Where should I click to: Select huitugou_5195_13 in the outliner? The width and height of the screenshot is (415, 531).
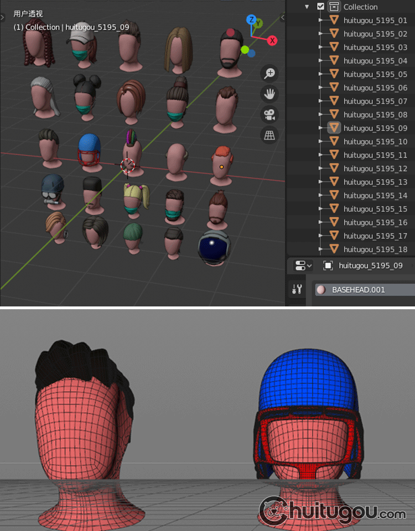375,182
